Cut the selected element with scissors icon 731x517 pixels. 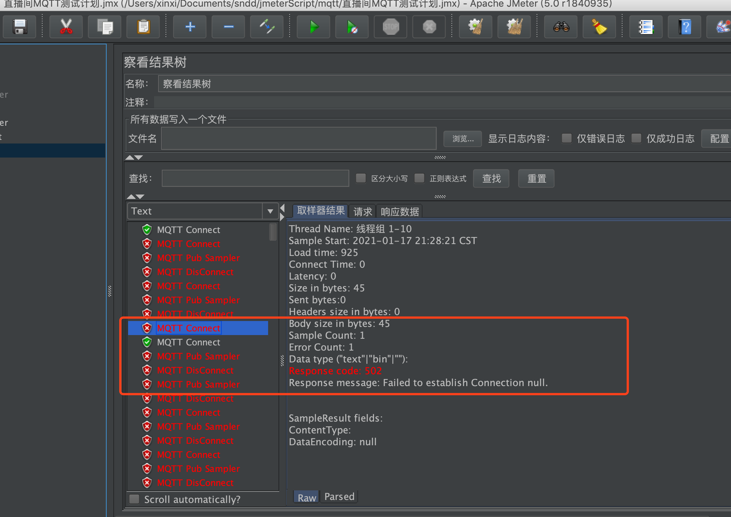66,26
